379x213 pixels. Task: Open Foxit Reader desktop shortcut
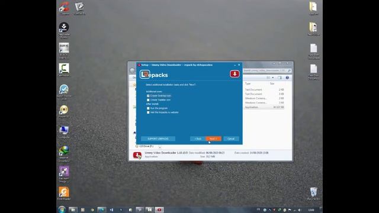point(64,193)
